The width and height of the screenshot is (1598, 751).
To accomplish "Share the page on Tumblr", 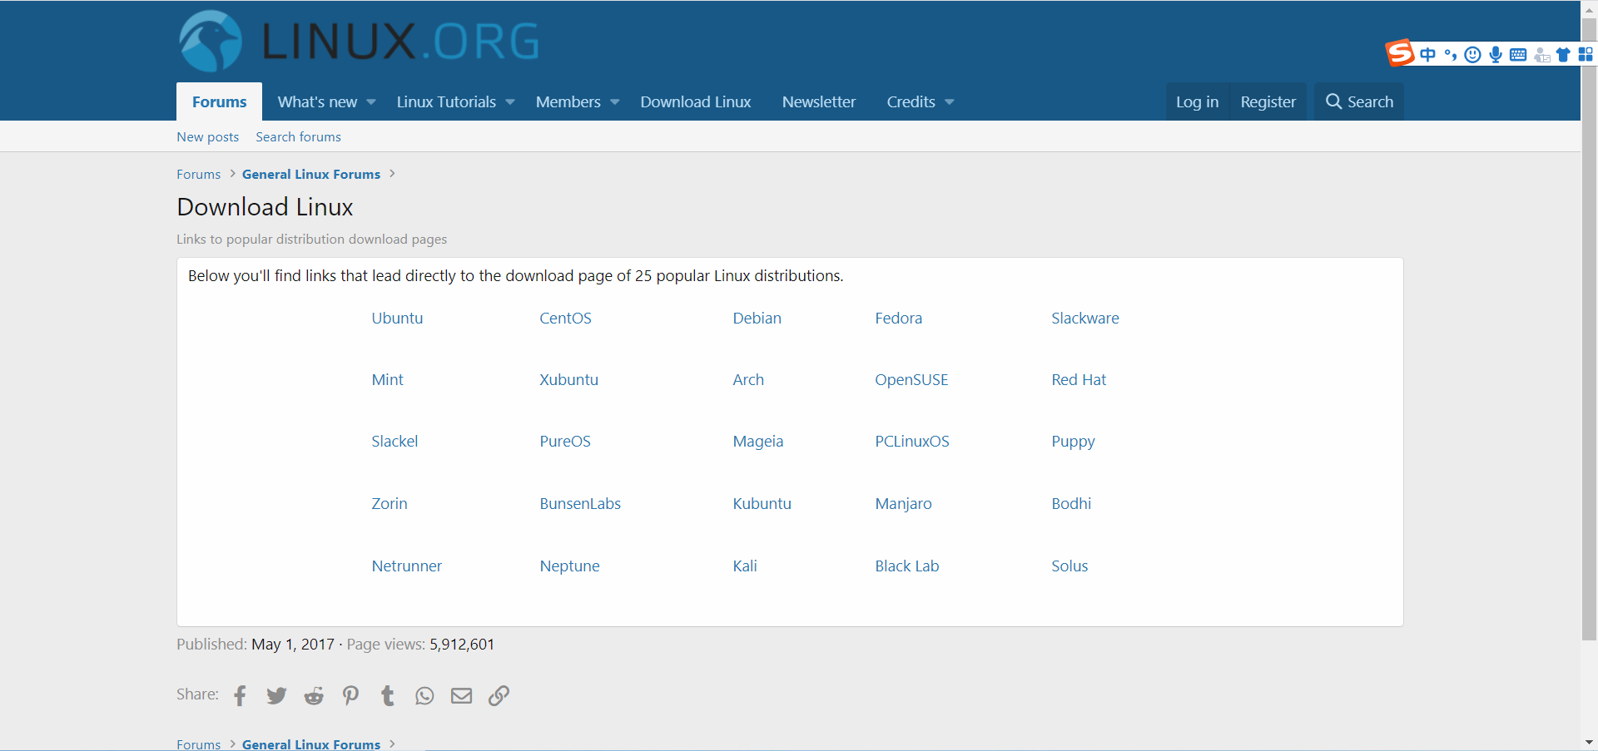I will (387, 695).
